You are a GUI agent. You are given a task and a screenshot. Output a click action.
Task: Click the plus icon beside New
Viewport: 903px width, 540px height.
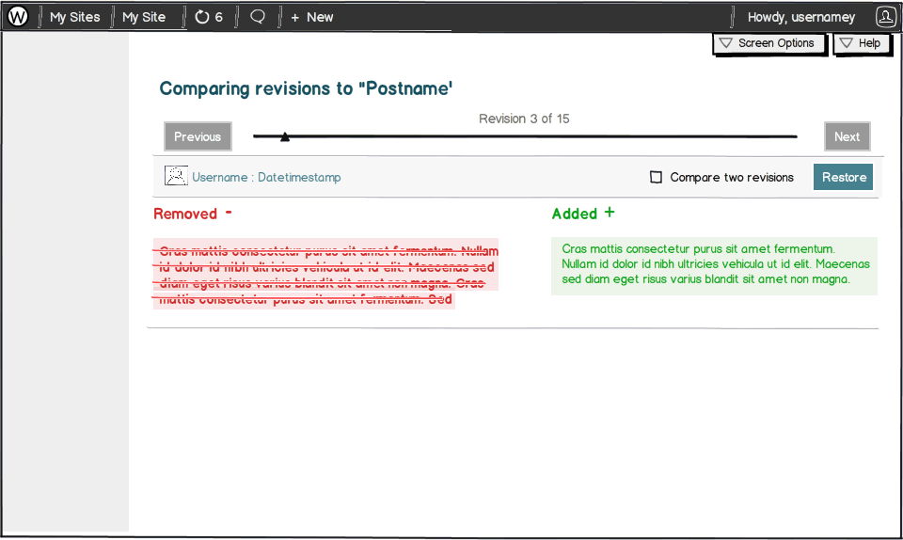pos(294,17)
